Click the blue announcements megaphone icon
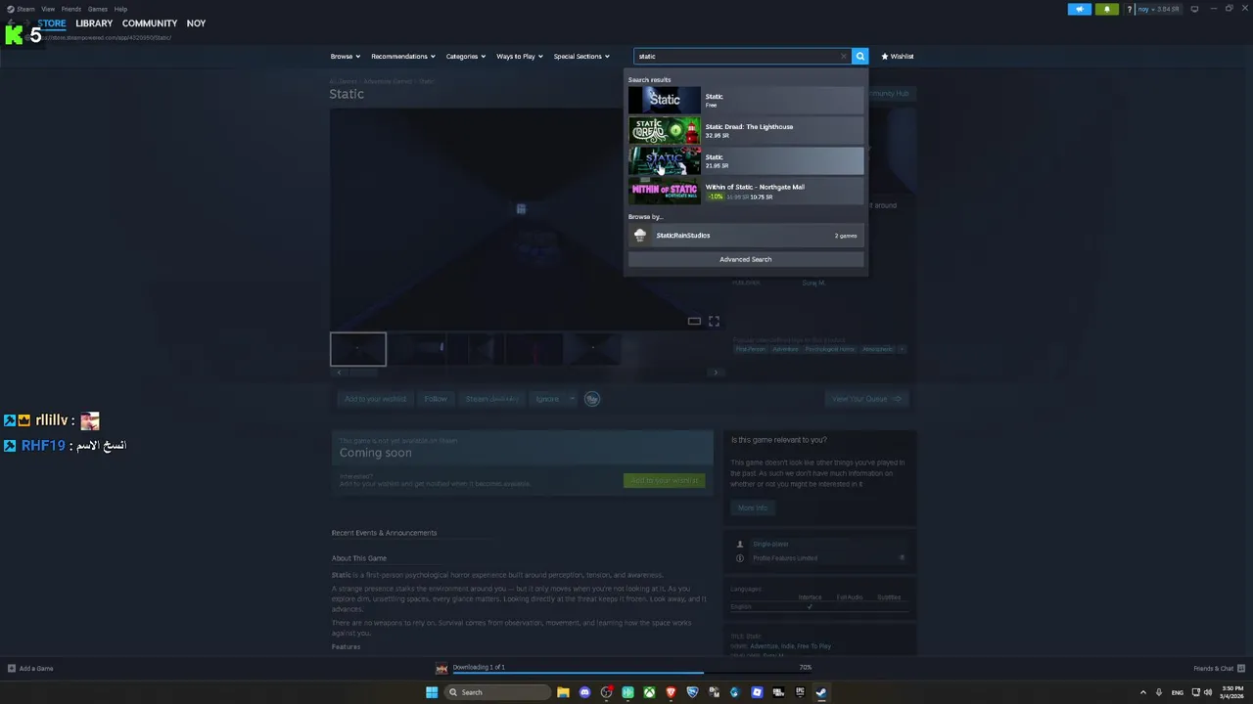The height and width of the screenshot is (704, 1253). point(1080,9)
